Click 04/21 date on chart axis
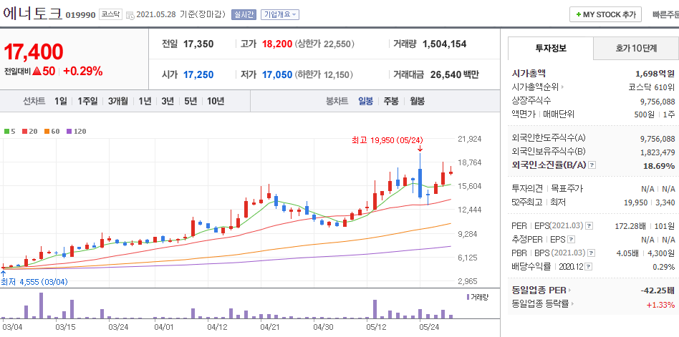Screen dimensions: 679x337 tap(269, 326)
